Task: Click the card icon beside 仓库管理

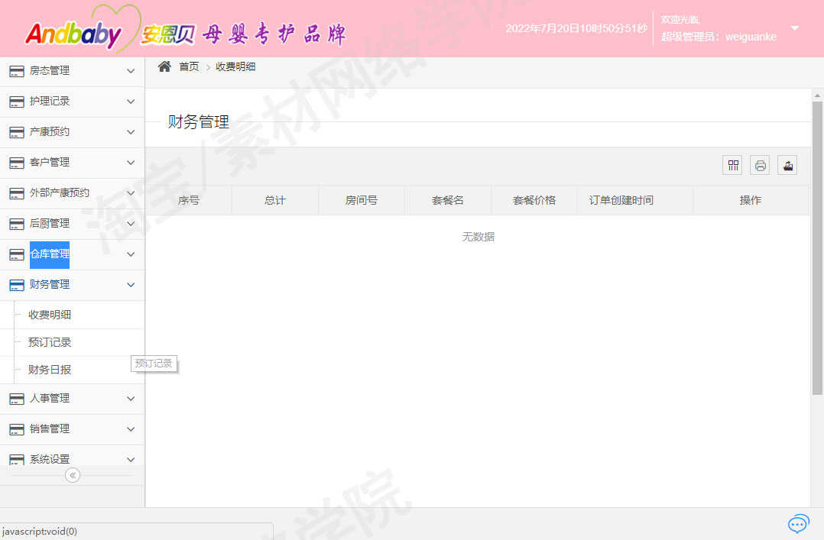Action: pyautogui.click(x=17, y=254)
